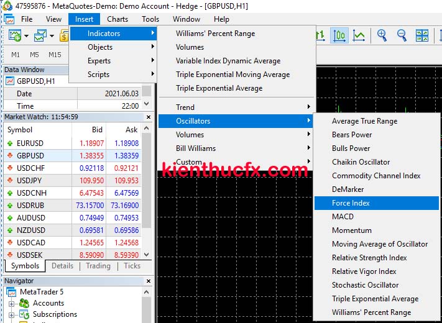Click the tile windows grid icon
Viewport: 442px width, 323px height.
tap(421, 35)
